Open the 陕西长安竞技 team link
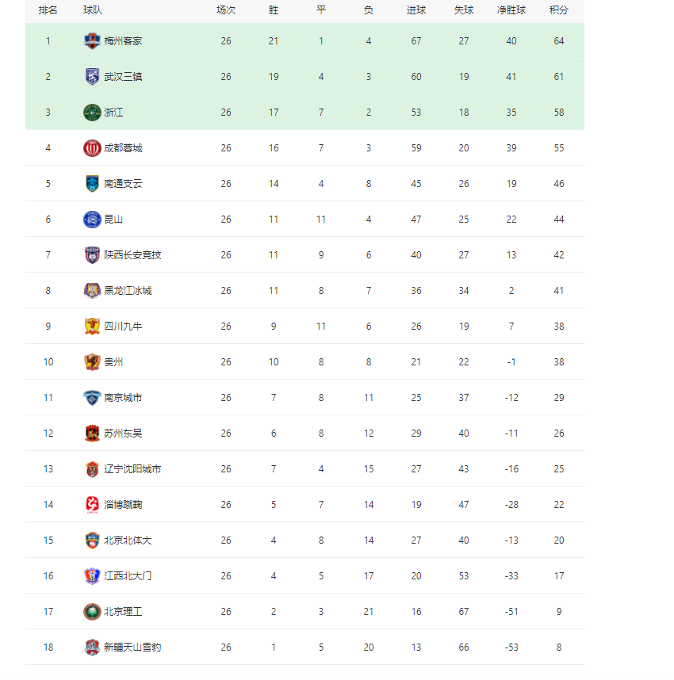The image size is (674, 680). coord(132,255)
